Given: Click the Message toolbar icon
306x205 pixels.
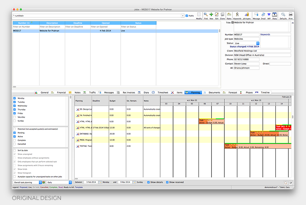Looking at the screenshot, I should (x=256, y=14).
